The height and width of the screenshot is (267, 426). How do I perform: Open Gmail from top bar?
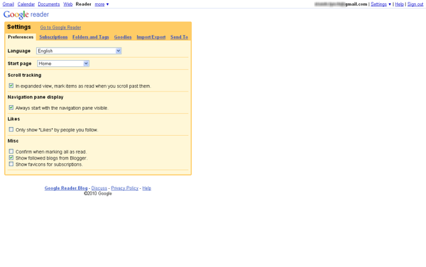pyautogui.click(x=8, y=4)
